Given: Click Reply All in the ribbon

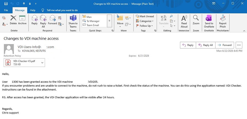Looking at the screenshot, I should point(43,21).
